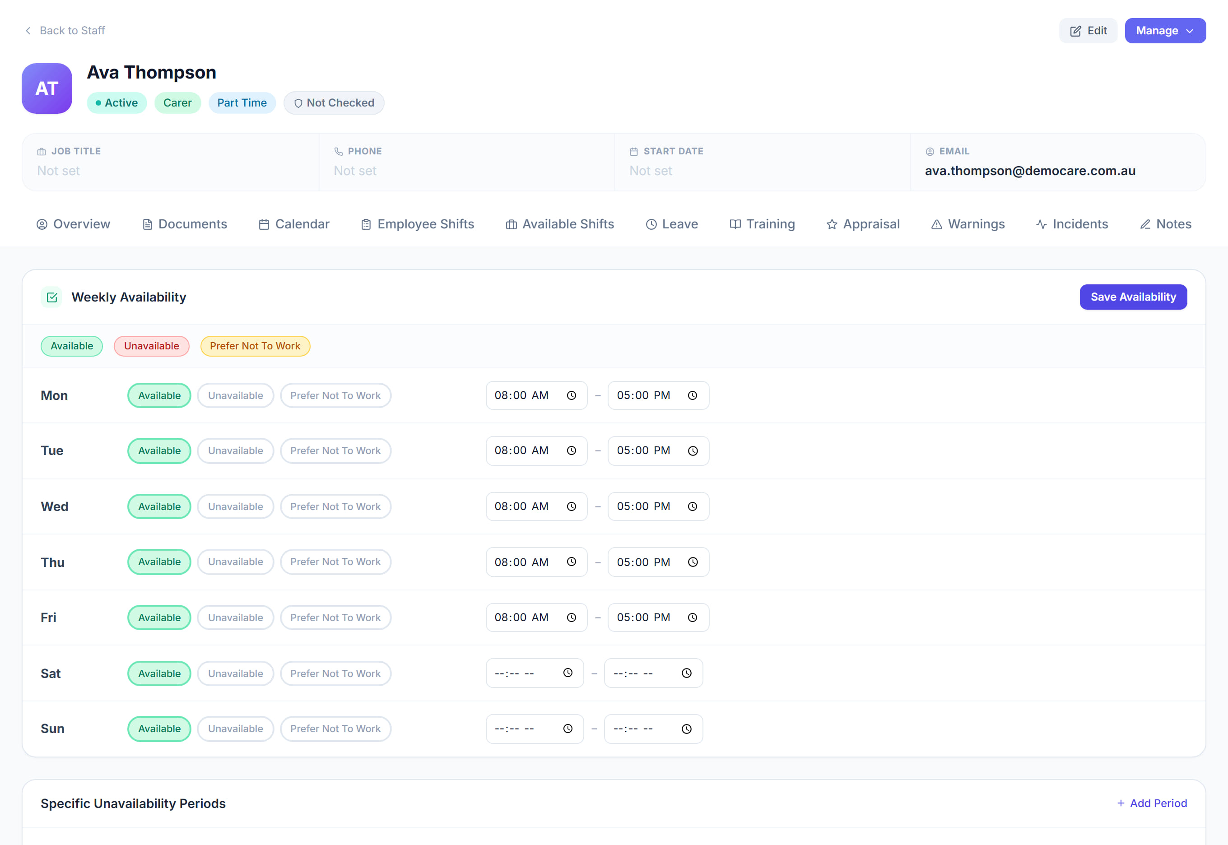Open the Saturday end time clock picker
The width and height of the screenshot is (1228, 845).
pyautogui.click(x=686, y=673)
